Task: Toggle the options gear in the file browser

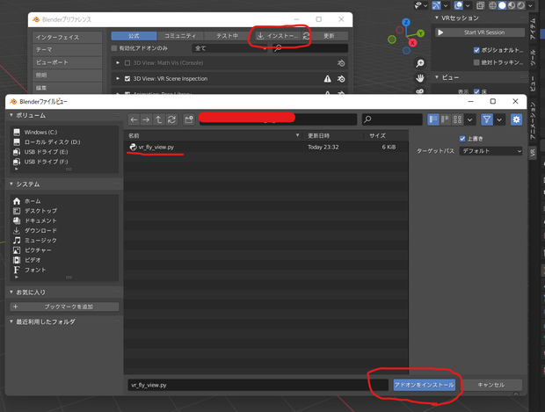Action: coord(517,119)
